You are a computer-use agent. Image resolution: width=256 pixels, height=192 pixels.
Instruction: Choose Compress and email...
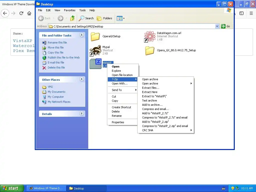(165, 109)
